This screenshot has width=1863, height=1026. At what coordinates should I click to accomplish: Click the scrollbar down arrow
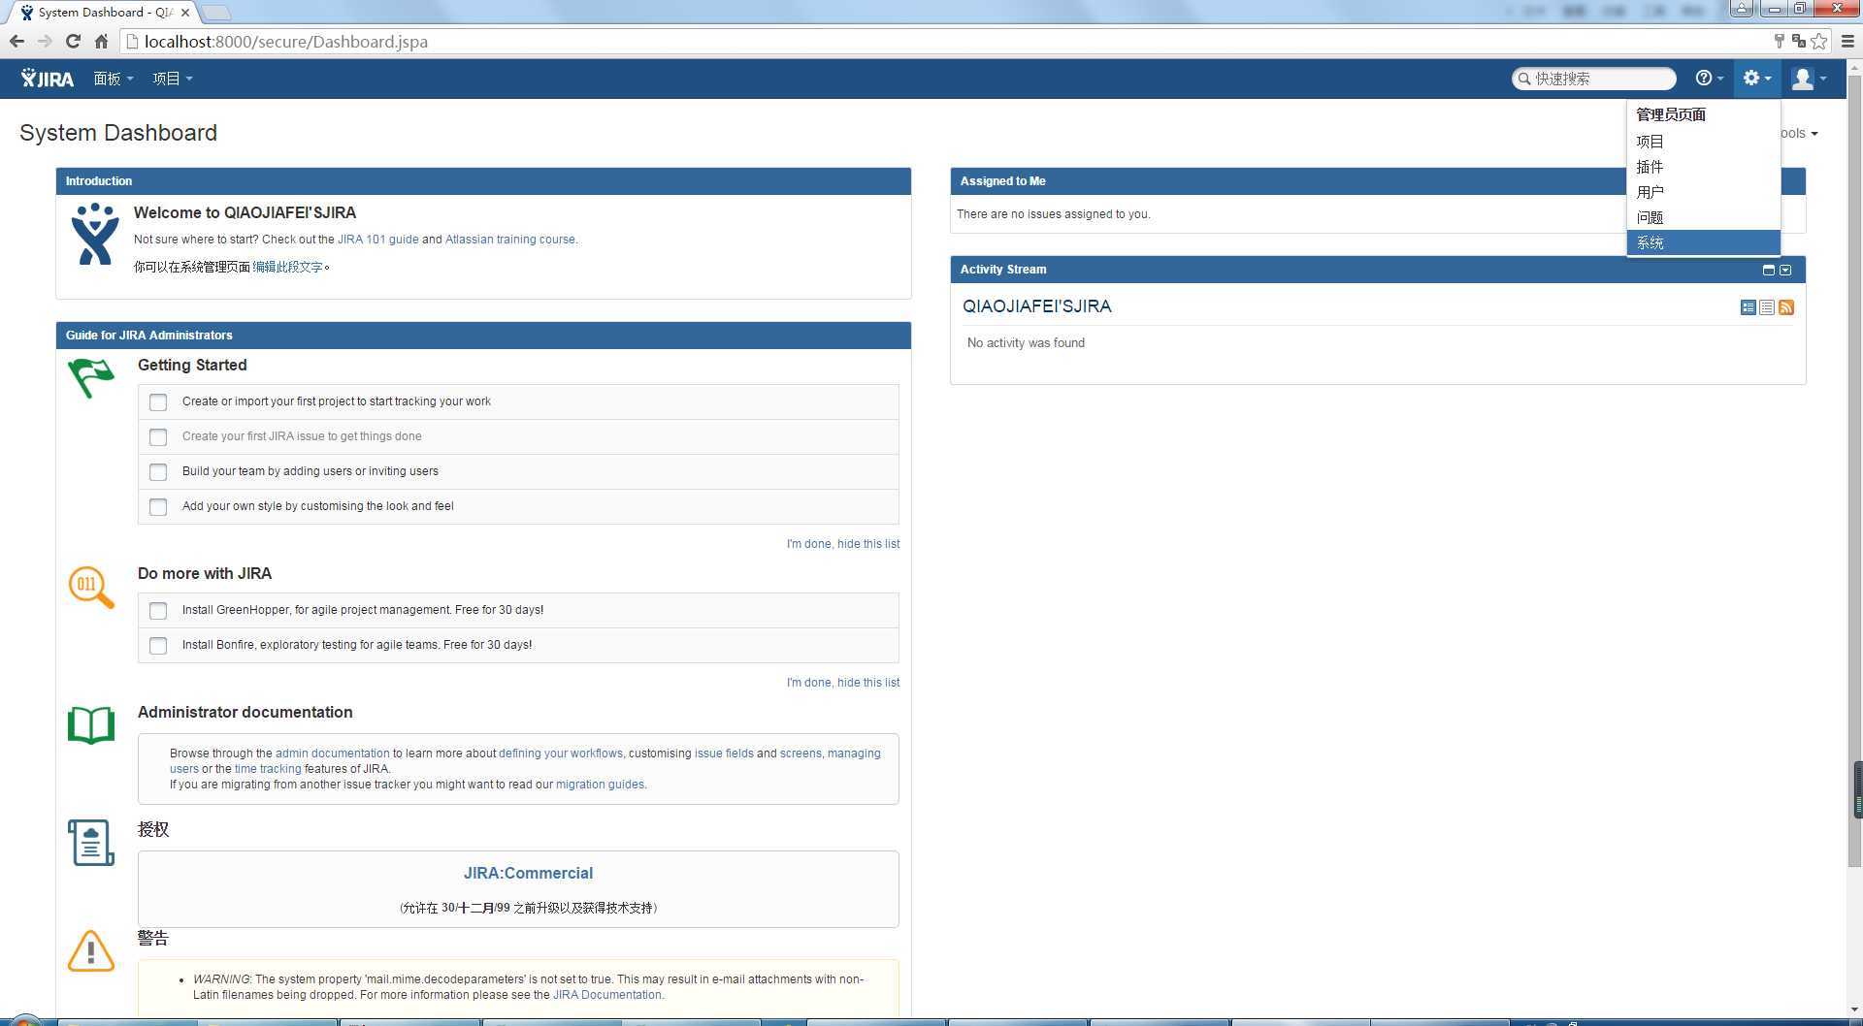pyautogui.click(x=1855, y=1010)
